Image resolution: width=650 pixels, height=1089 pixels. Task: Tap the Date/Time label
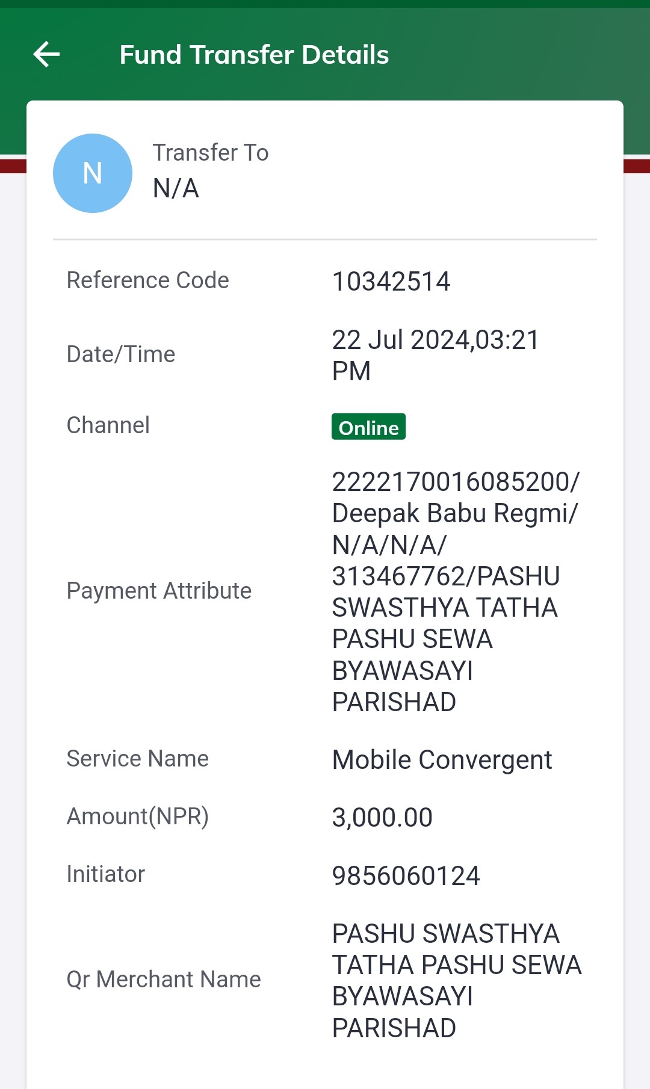pyautogui.click(x=121, y=354)
